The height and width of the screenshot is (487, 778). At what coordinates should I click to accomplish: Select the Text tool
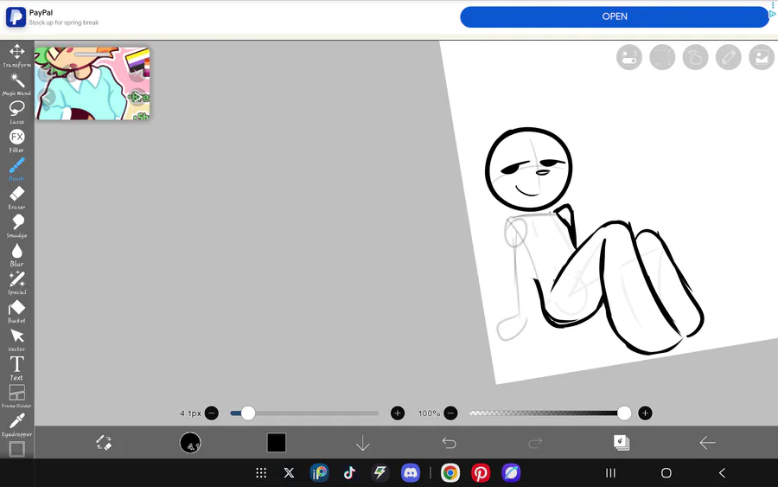pyautogui.click(x=17, y=368)
